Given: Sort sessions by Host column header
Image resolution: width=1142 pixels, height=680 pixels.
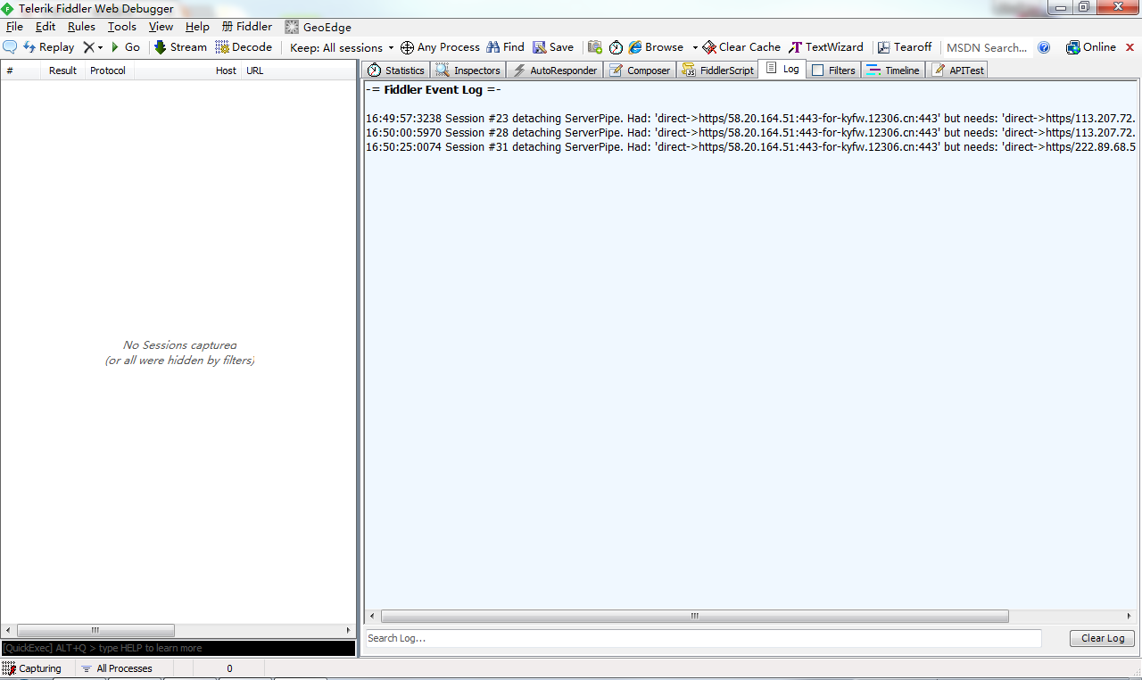Looking at the screenshot, I should 187,70.
